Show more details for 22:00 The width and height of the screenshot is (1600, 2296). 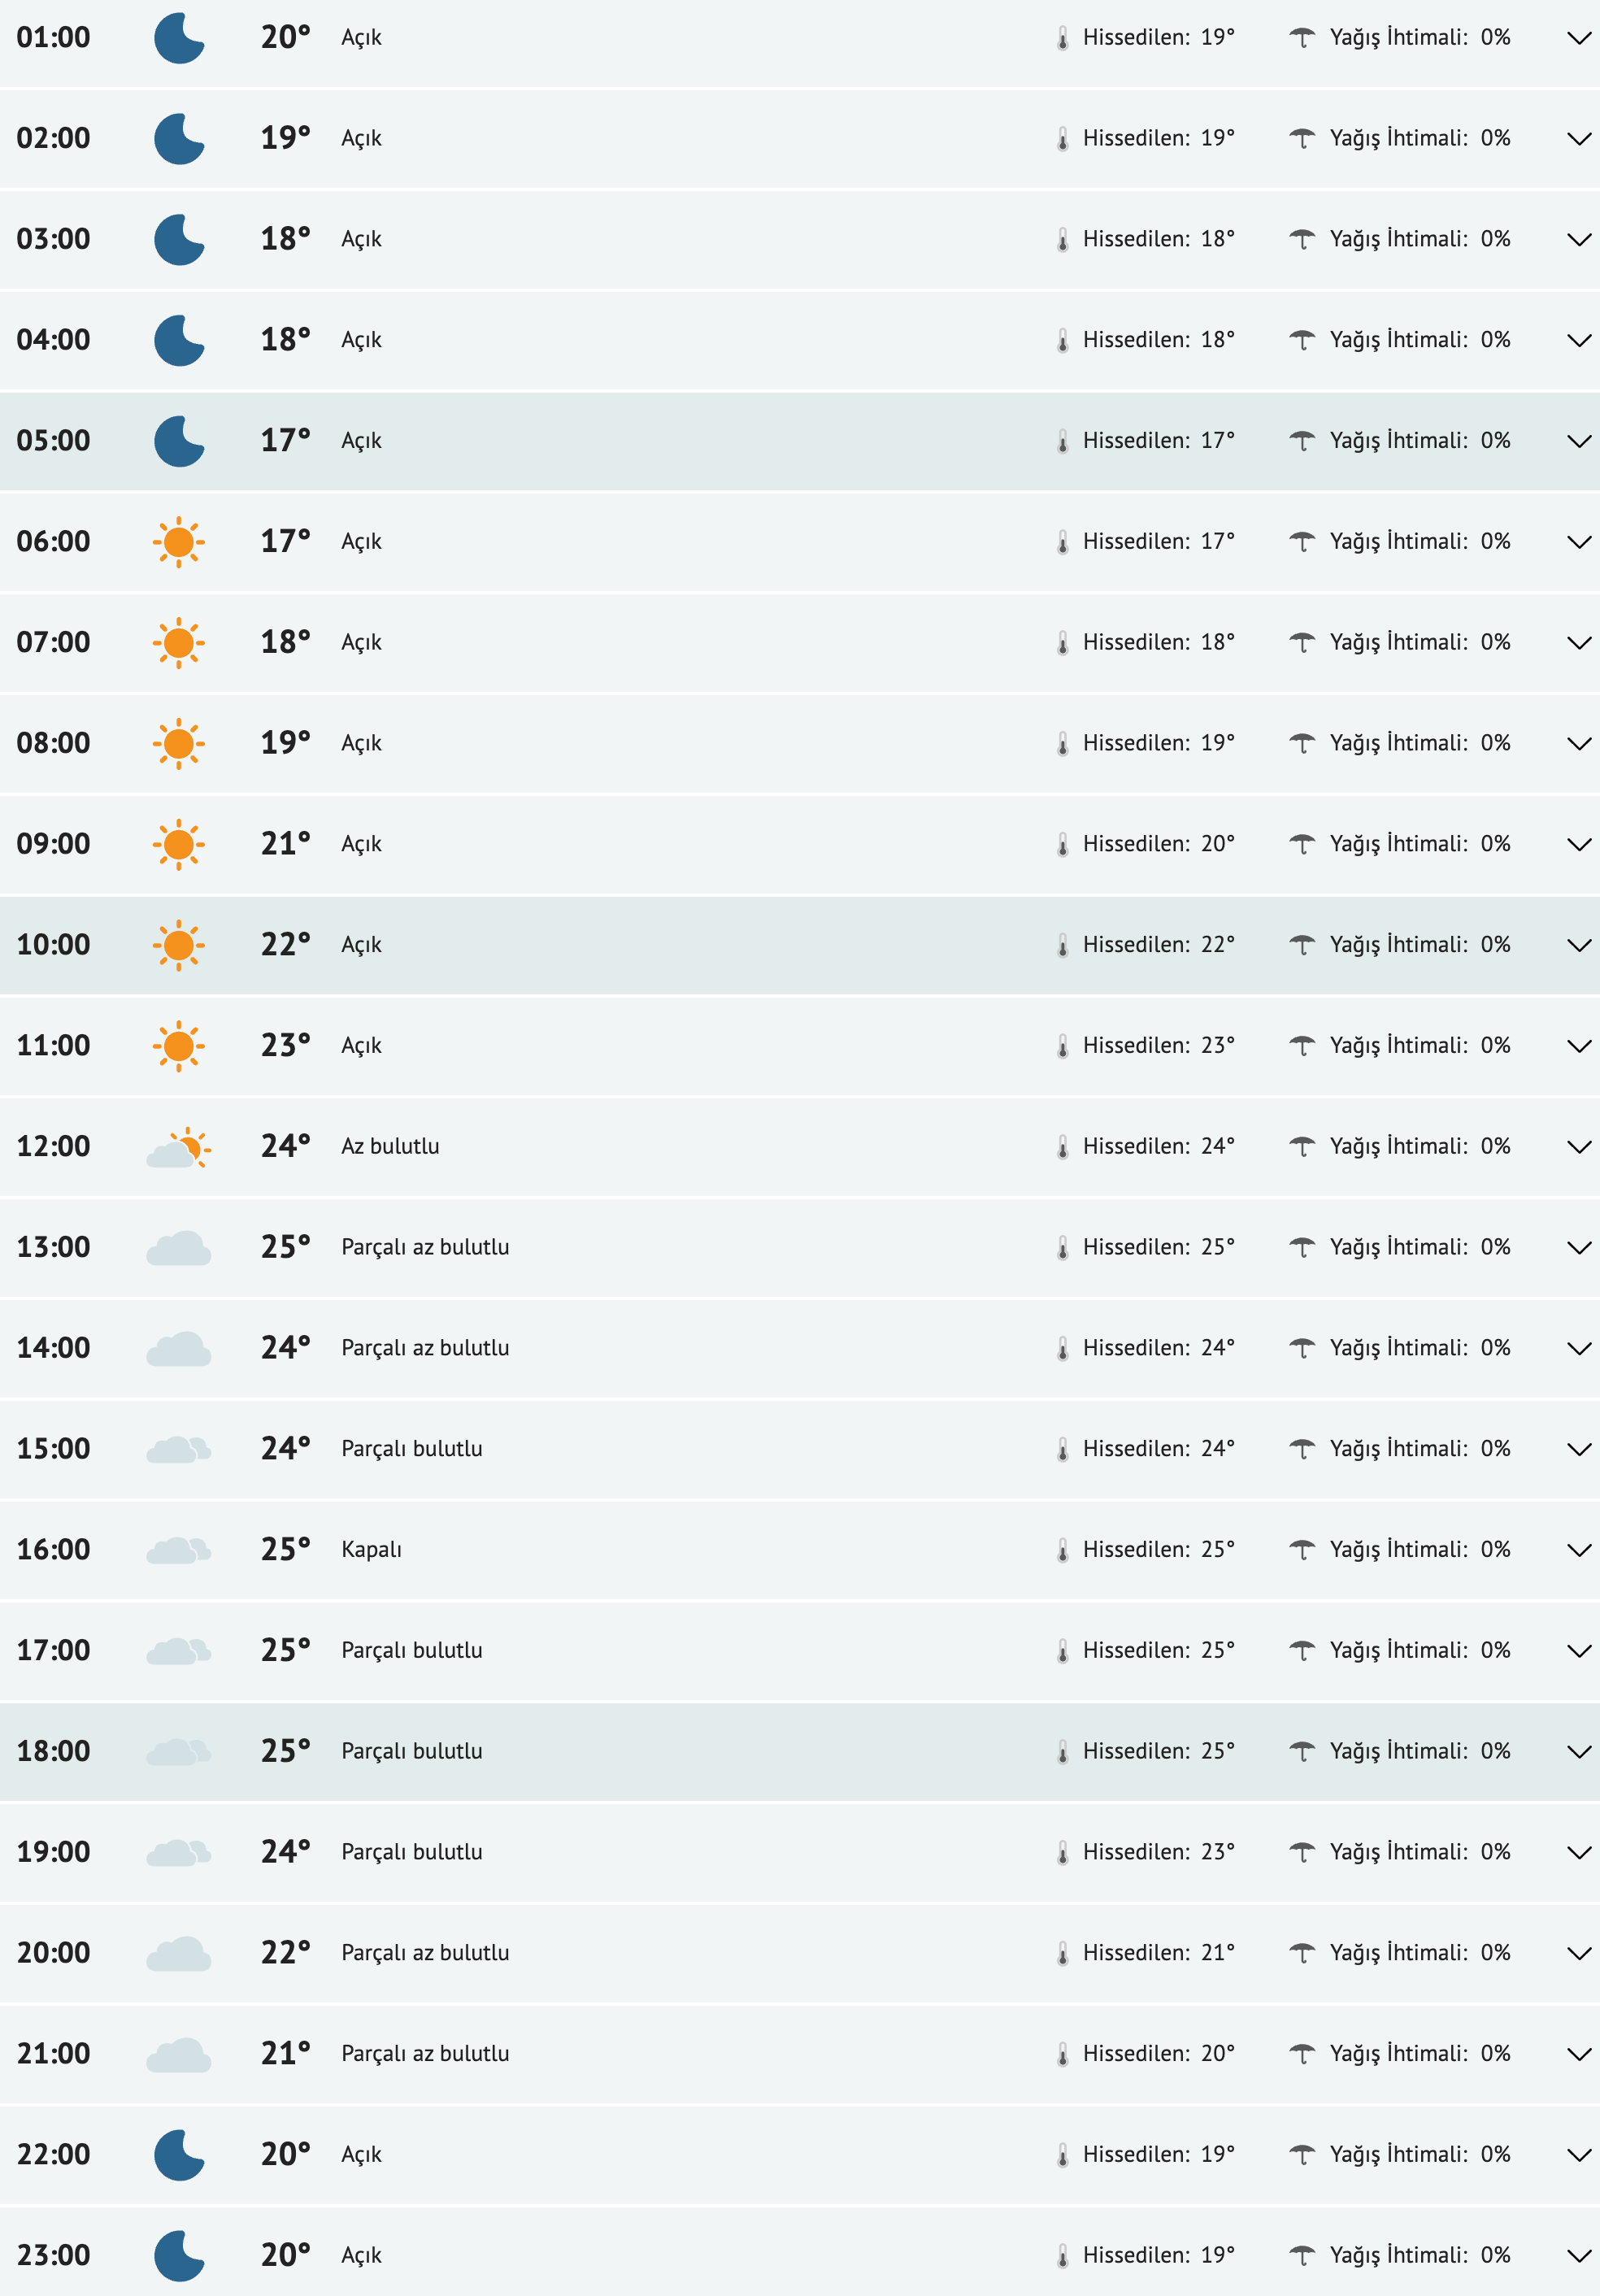click(1578, 2155)
